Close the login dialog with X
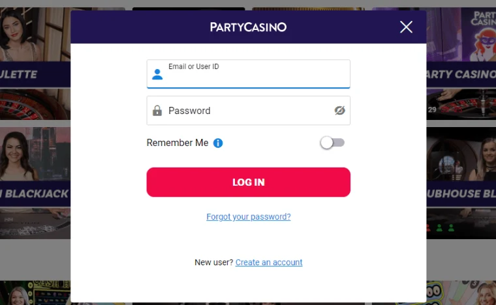The width and height of the screenshot is (496, 305). tap(406, 27)
